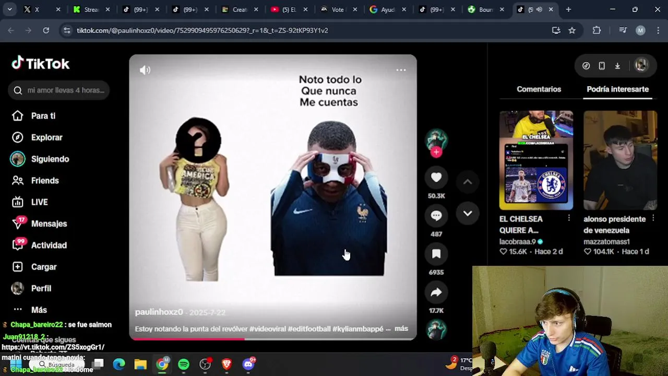Open Brave browser from taskbar

click(226, 365)
